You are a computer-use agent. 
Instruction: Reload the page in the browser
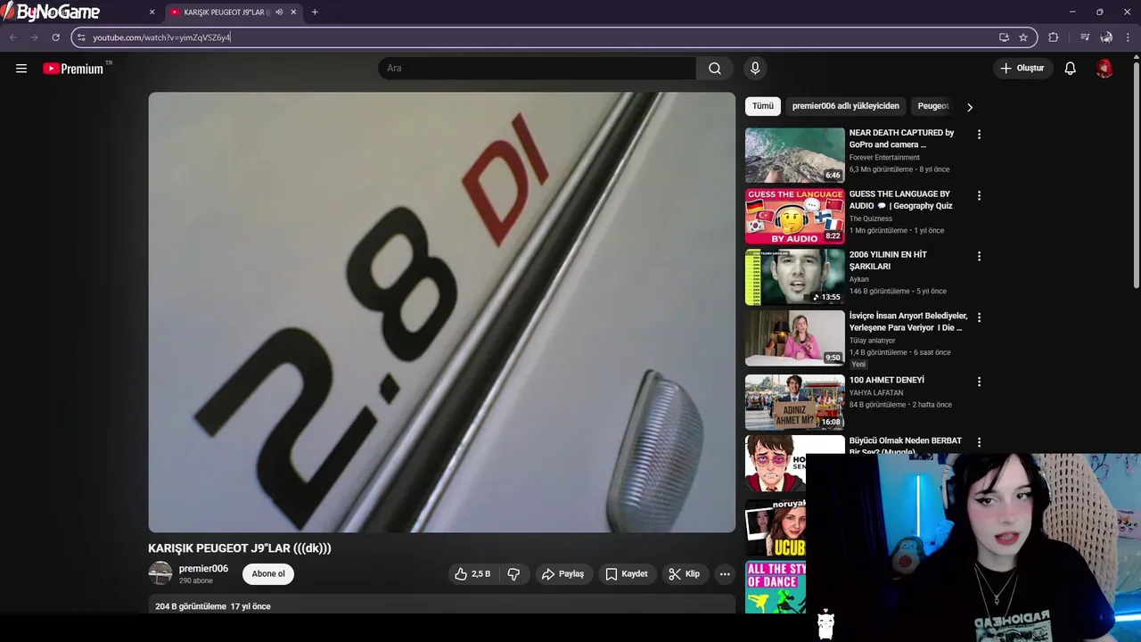(55, 37)
